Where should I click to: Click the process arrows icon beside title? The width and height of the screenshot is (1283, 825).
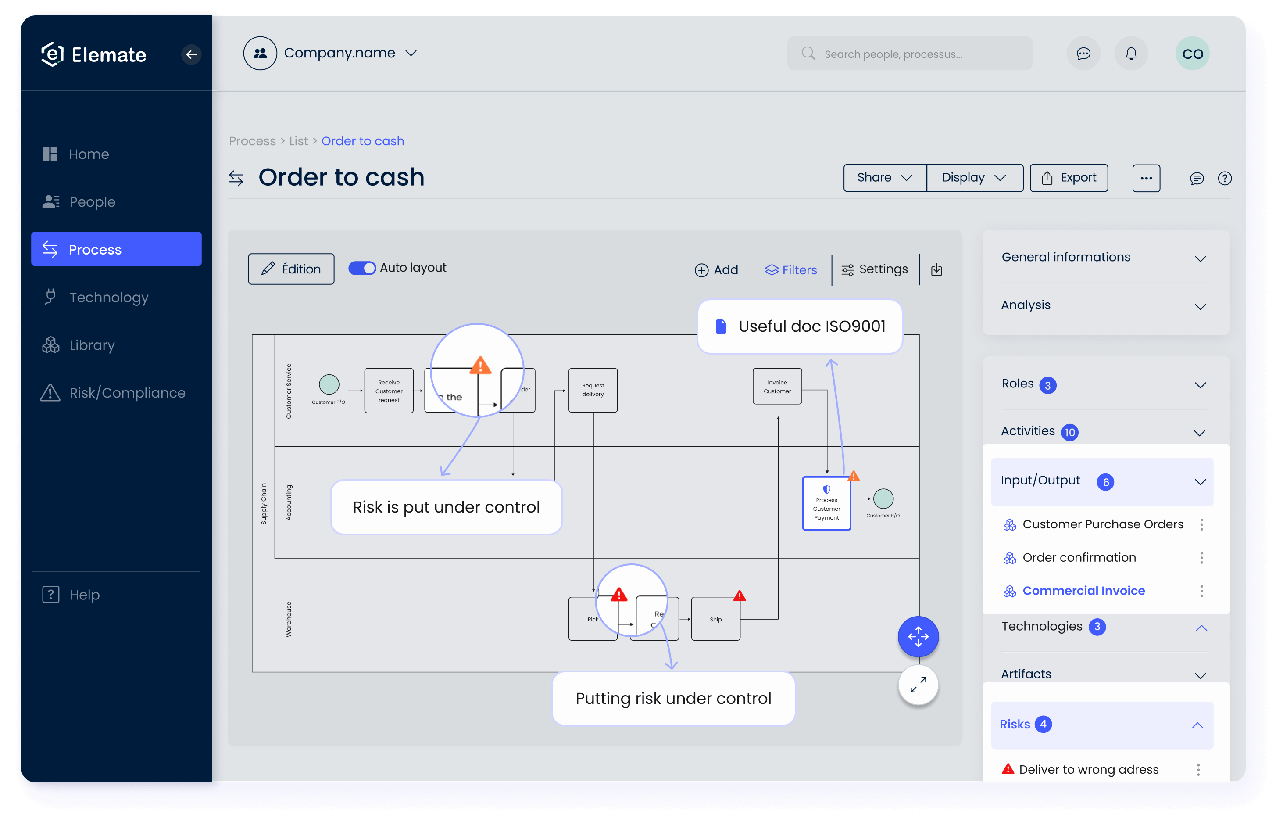pyautogui.click(x=236, y=178)
